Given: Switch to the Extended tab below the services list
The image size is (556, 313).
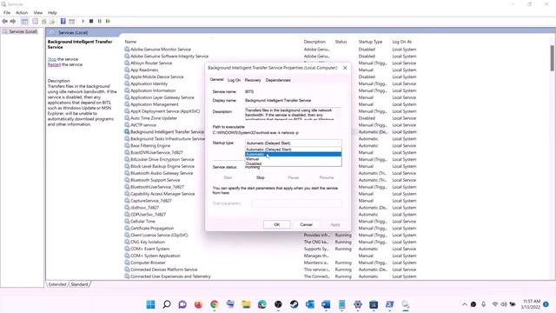Looking at the screenshot, I should click(x=57, y=284).
